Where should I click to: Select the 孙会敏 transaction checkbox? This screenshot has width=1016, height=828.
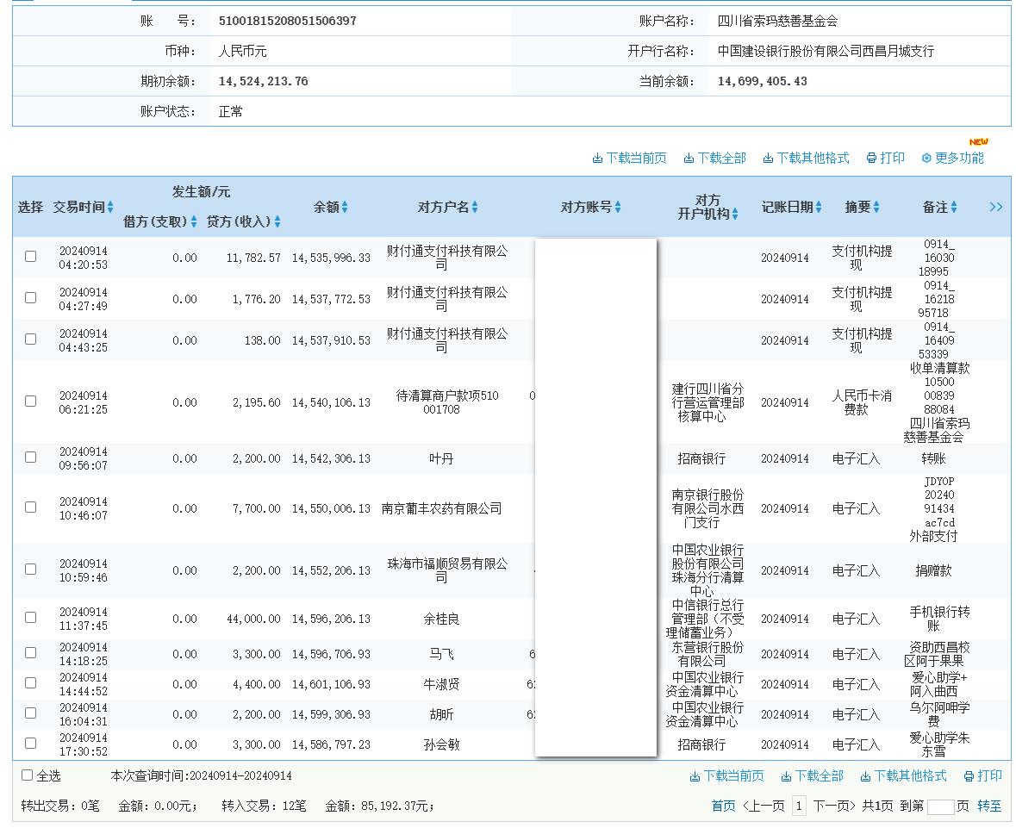tap(30, 744)
